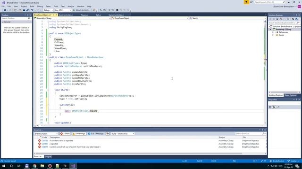Open the Build menu

[x=32, y=6]
